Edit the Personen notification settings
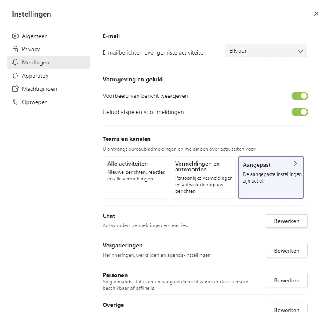 pyautogui.click(x=287, y=280)
